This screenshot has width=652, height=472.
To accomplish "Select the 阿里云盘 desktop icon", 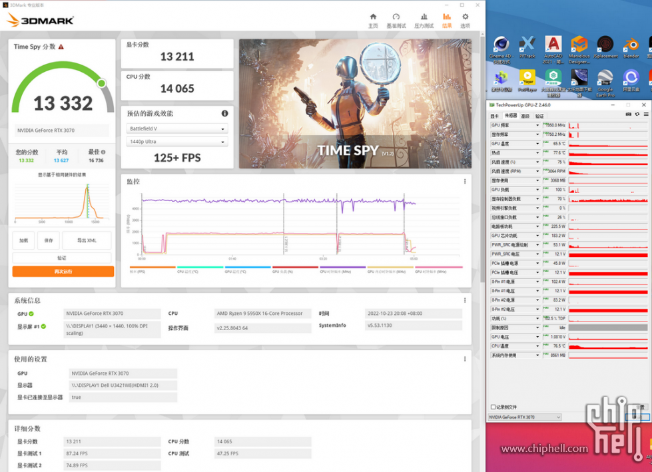I will 631,81.
